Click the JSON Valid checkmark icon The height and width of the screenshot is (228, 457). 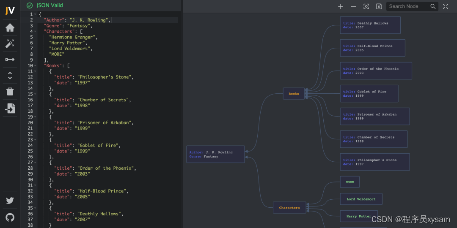click(x=30, y=5)
